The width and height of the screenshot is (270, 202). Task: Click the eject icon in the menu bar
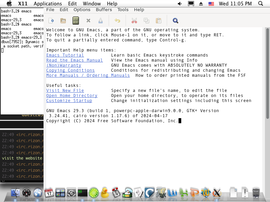pyautogui.click(x=201, y=4)
